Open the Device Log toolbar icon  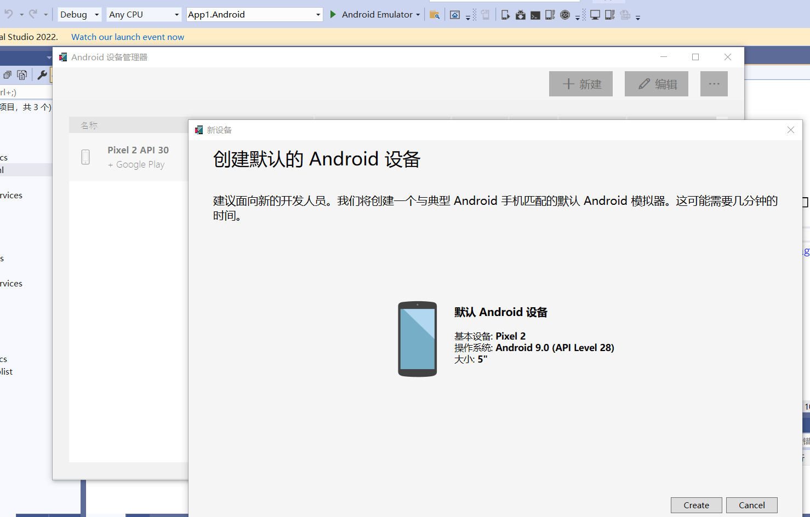click(549, 14)
